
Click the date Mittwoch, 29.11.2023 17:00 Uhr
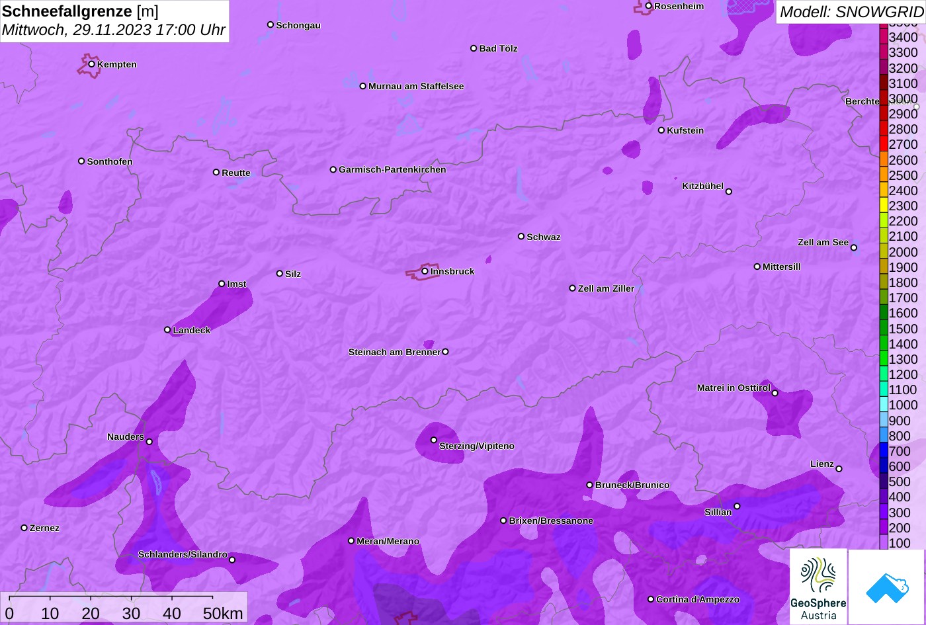[114, 30]
